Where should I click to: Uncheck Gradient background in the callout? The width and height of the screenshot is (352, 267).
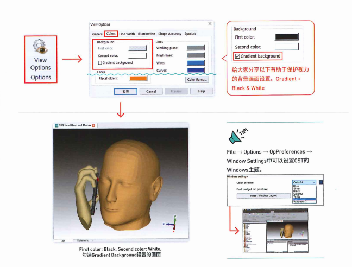(237, 56)
